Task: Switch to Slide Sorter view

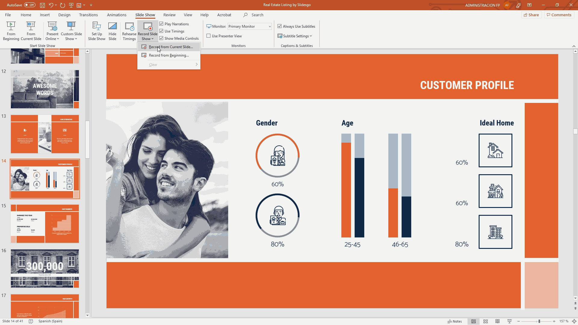Action: 485,321
